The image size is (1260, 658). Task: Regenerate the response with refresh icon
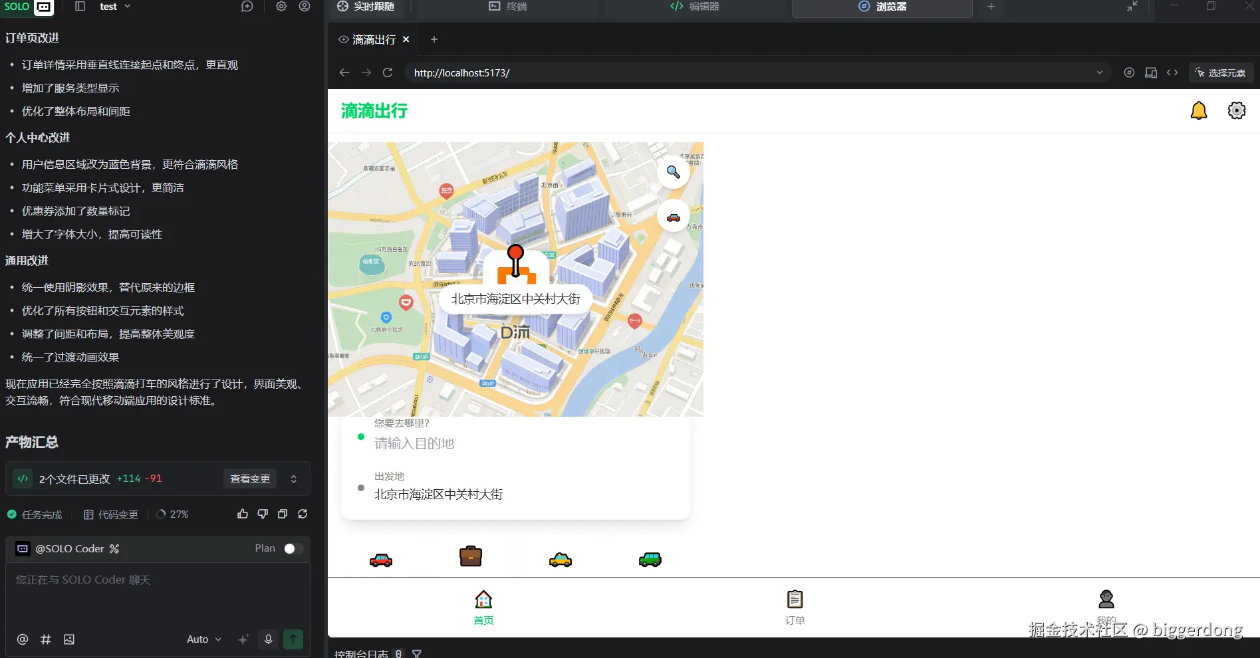[x=303, y=514]
